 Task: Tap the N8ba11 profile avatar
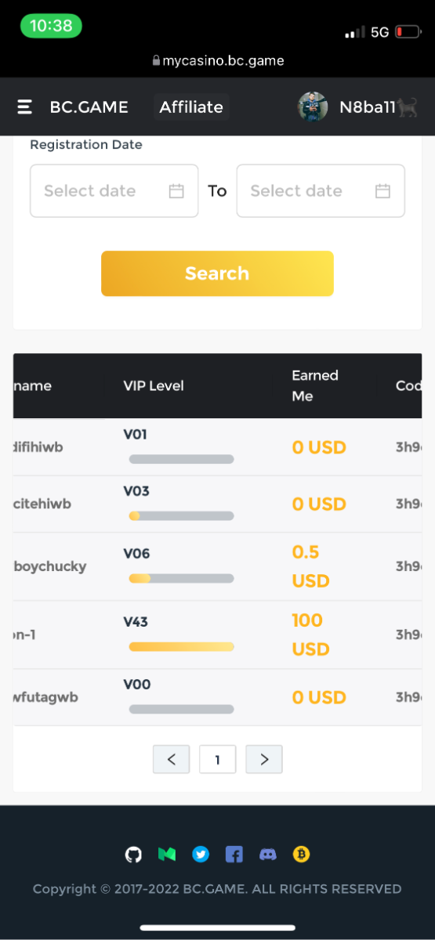click(313, 107)
